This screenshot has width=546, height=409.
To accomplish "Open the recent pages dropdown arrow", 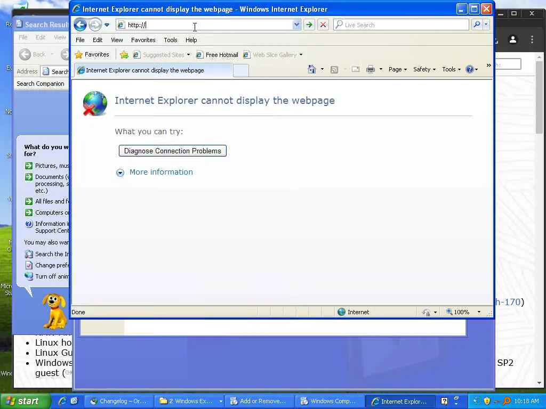I will click(x=107, y=25).
